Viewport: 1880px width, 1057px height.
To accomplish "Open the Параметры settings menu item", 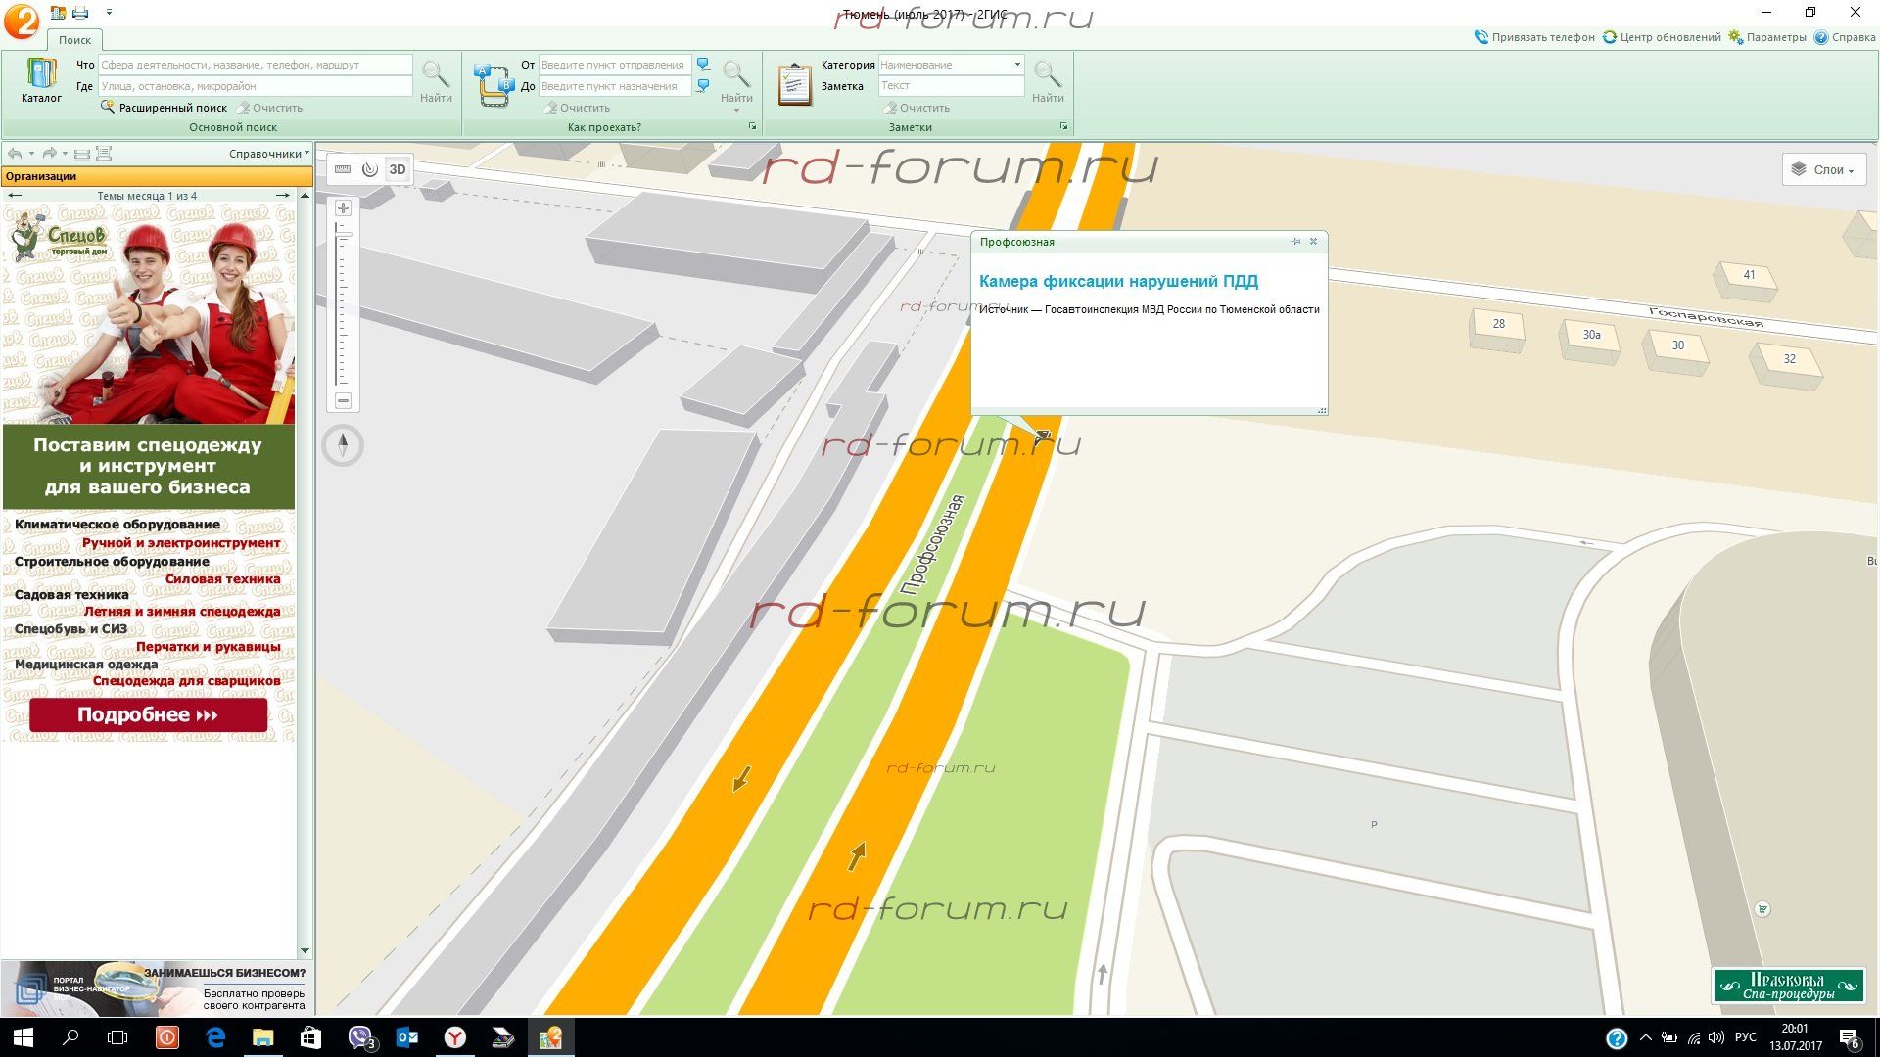I will coord(1767,37).
